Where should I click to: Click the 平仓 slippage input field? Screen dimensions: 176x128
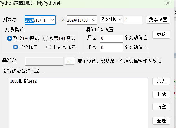pyautogui.click(x=111, y=48)
